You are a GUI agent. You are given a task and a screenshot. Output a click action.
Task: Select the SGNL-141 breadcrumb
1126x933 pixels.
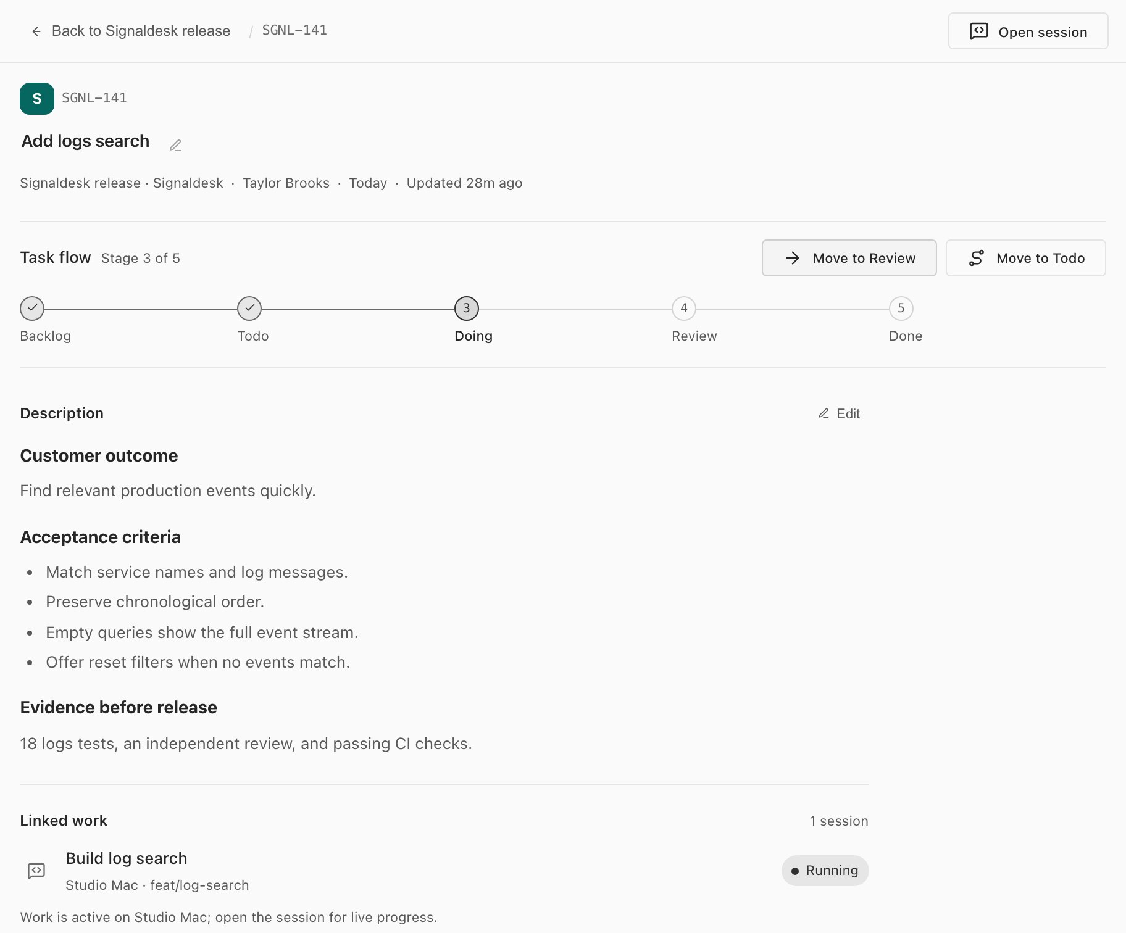click(x=294, y=30)
